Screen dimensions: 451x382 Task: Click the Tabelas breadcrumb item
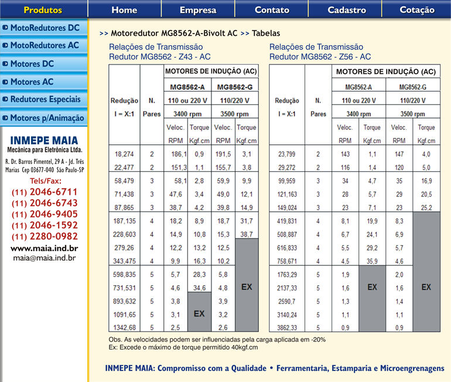[x=266, y=33]
